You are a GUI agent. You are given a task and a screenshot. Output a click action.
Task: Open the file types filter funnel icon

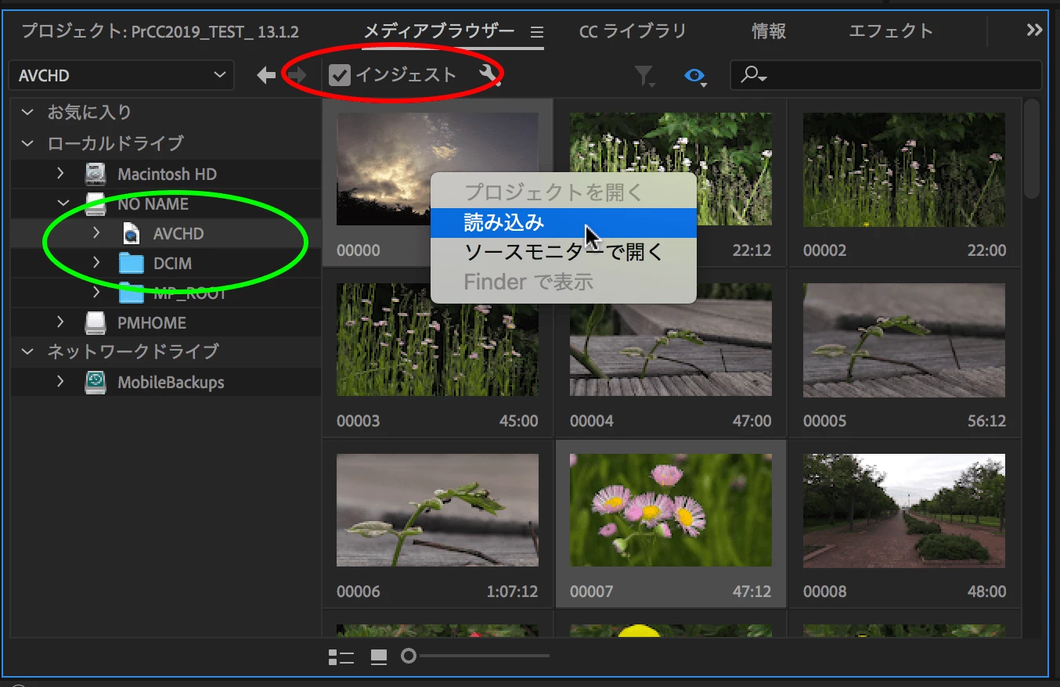644,76
